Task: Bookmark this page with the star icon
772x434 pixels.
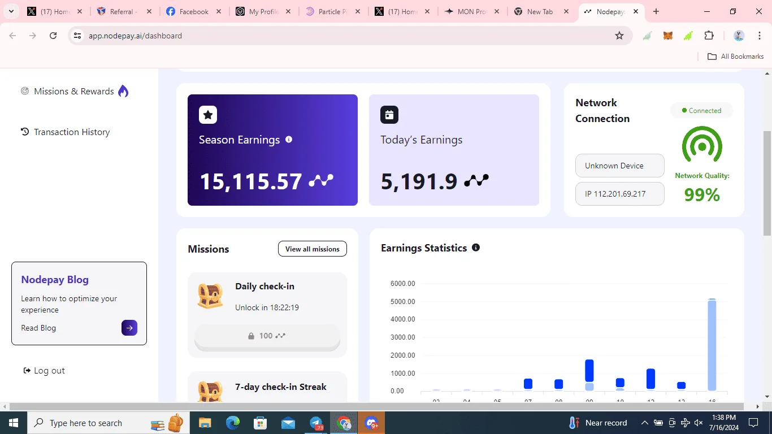Action: tap(619, 36)
